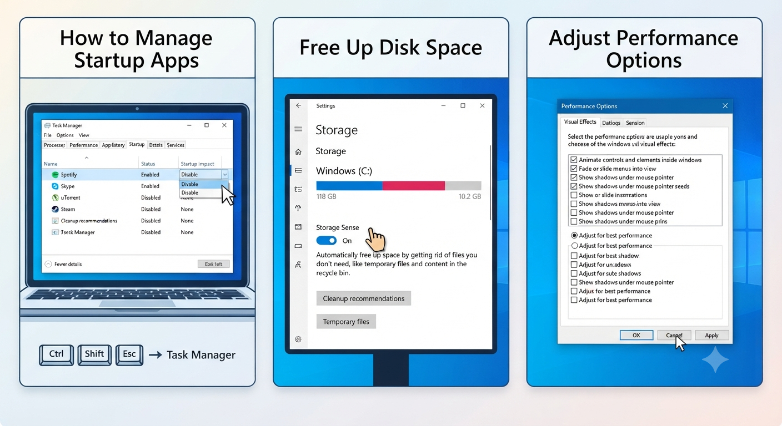The width and height of the screenshot is (782, 426).
Task: Close the Performance Options dialog
Action: point(725,106)
